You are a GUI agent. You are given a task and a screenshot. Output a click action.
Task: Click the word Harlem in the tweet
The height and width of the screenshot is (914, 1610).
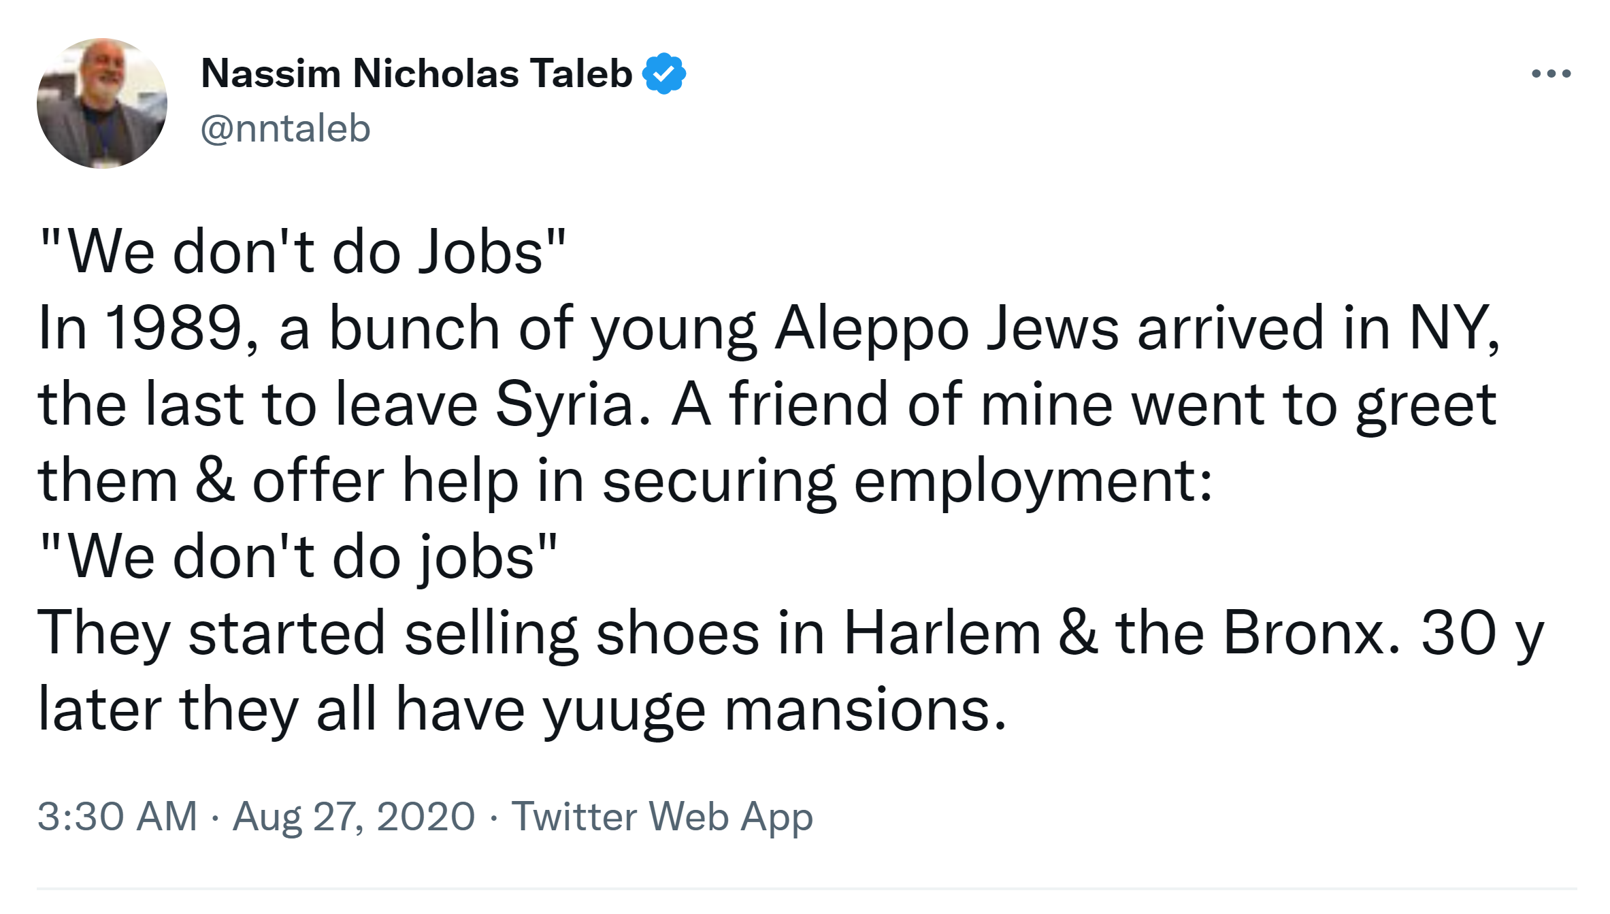click(942, 634)
